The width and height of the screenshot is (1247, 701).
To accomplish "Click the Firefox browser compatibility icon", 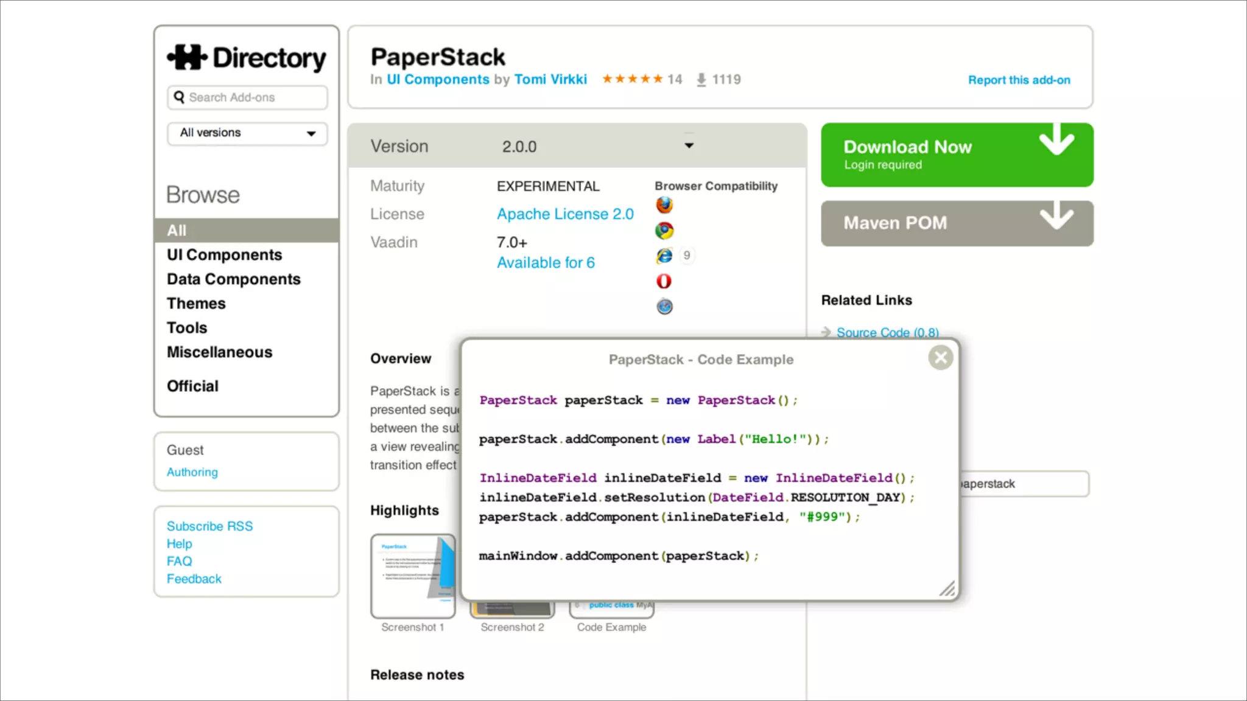I will point(664,205).
